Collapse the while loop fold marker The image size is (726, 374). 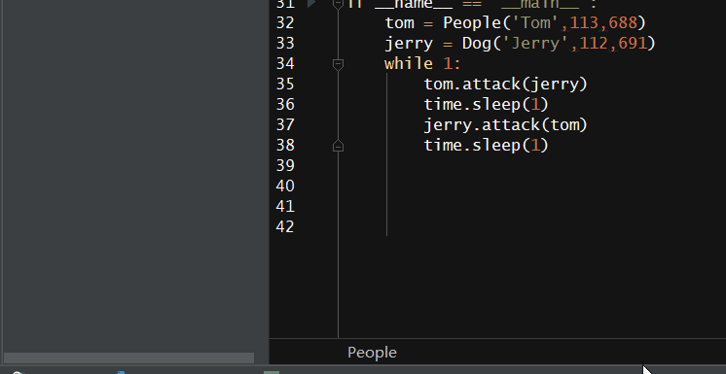[x=338, y=65]
